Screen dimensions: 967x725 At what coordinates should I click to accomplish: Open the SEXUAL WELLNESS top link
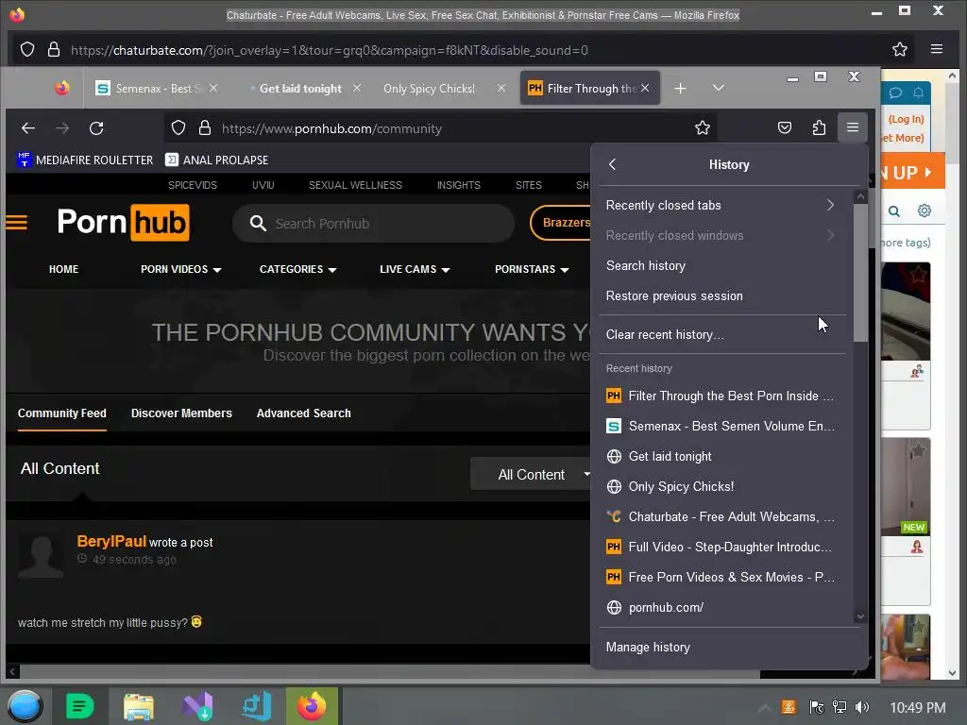(355, 185)
